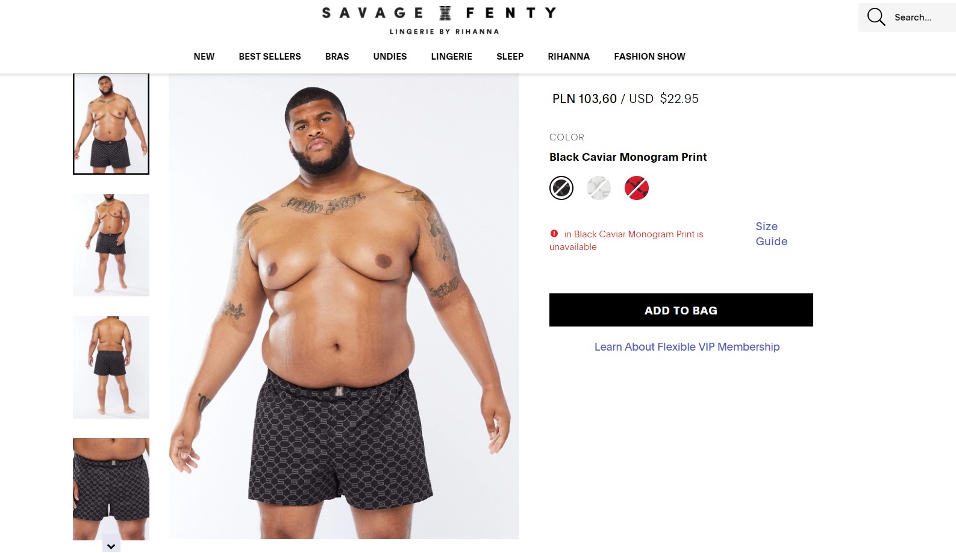
Task: Open the BEST SELLERS menu
Action: click(270, 57)
